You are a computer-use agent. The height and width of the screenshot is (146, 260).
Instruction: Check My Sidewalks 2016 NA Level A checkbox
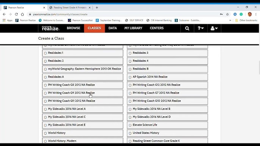(45, 109)
